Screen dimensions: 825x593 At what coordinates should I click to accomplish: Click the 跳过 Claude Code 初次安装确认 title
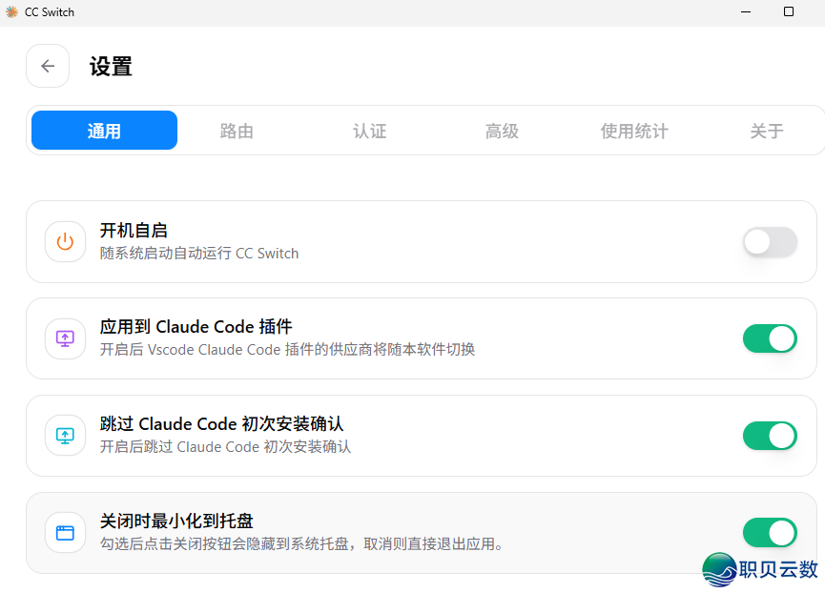(x=221, y=423)
